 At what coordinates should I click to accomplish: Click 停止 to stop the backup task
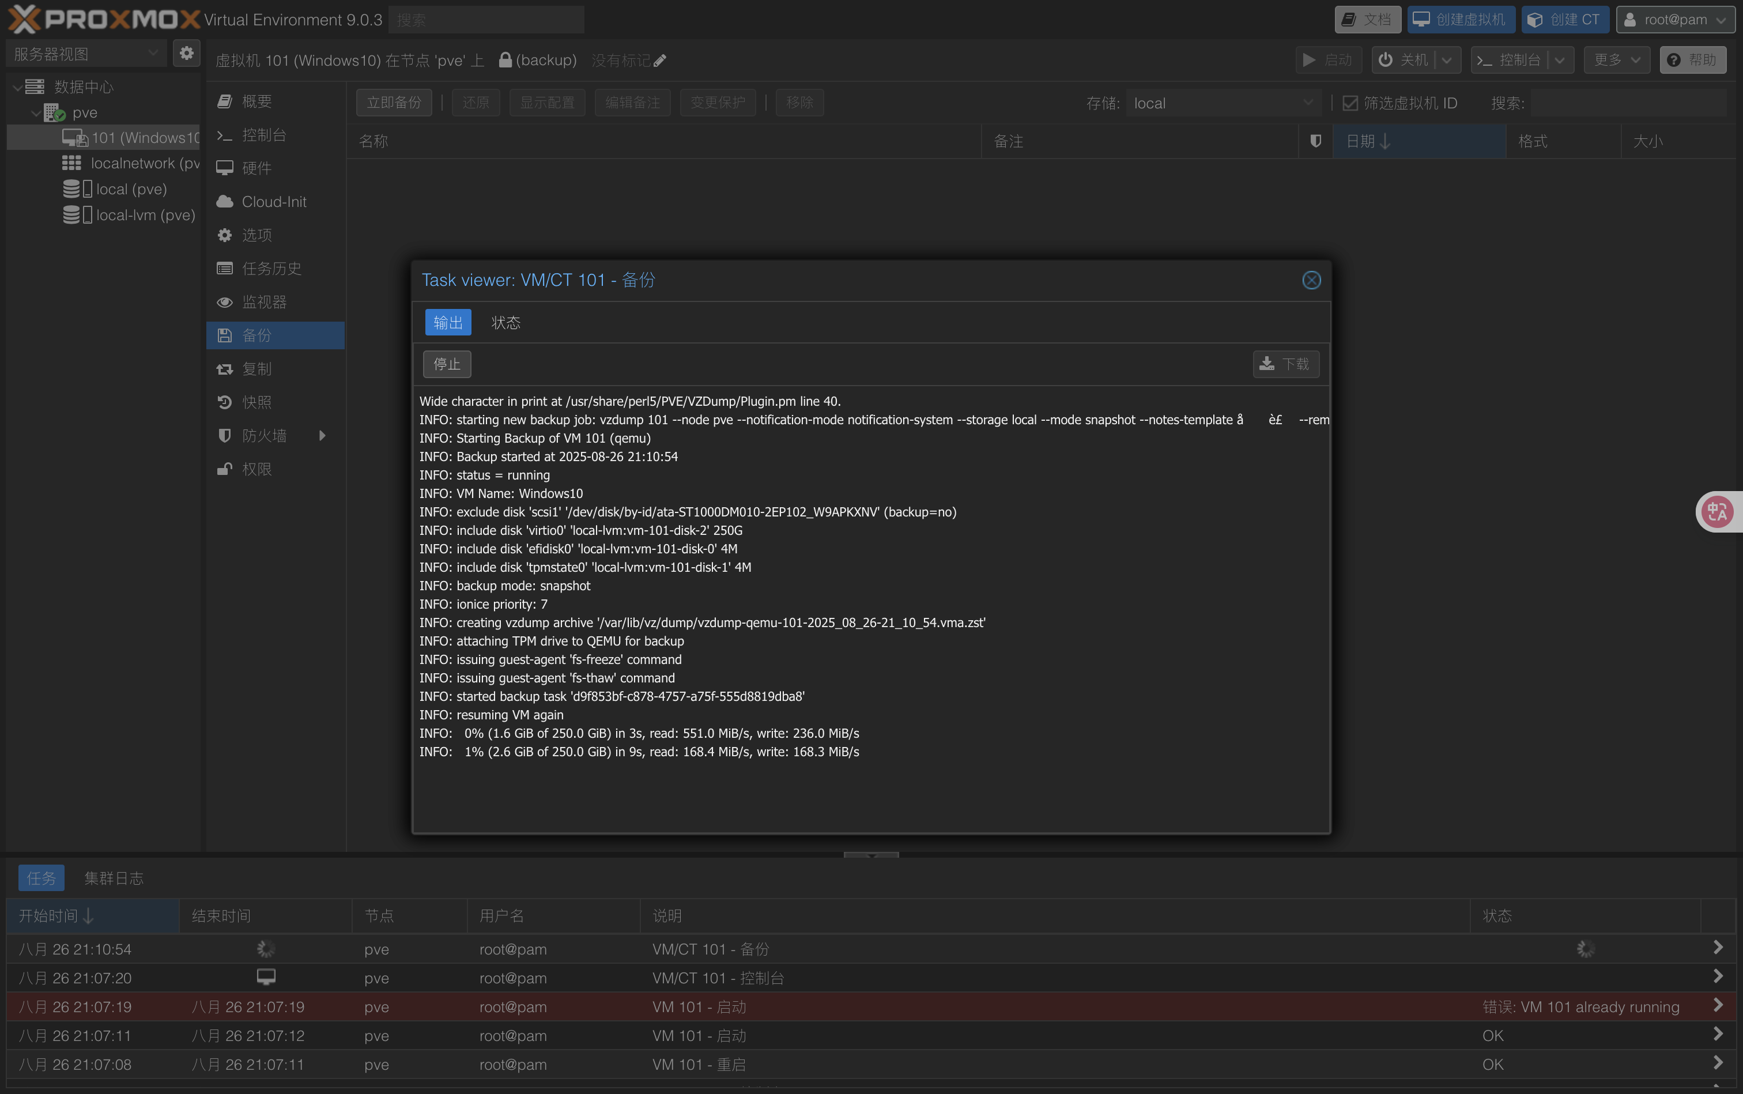click(x=447, y=364)
